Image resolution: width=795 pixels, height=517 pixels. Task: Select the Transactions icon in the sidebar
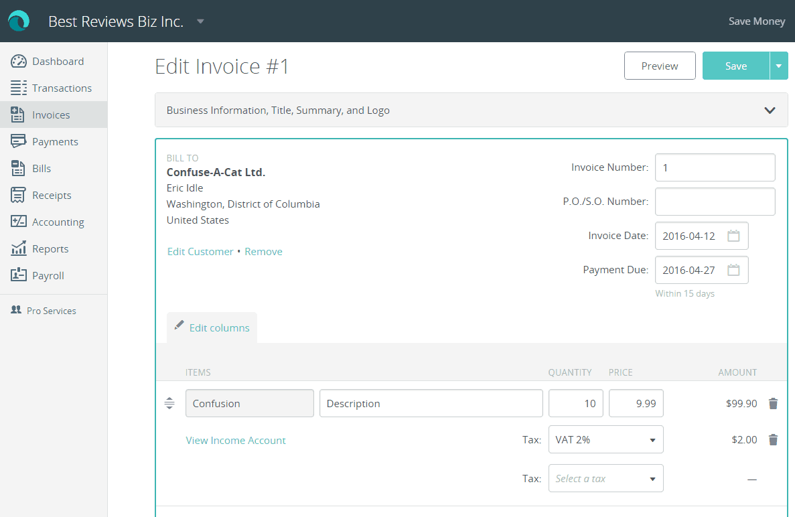18,88
